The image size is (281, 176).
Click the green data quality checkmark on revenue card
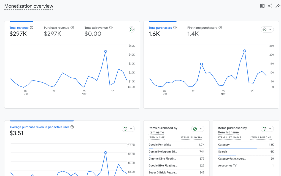coord(131,29)
